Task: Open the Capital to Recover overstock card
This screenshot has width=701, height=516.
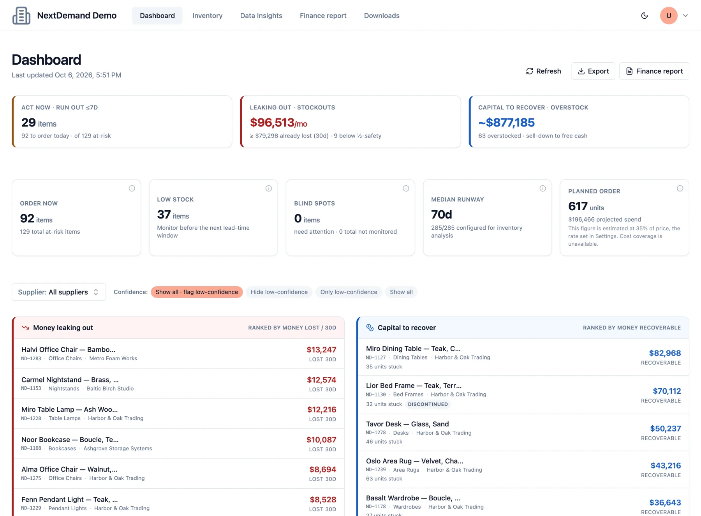Action: click(579, 122)
